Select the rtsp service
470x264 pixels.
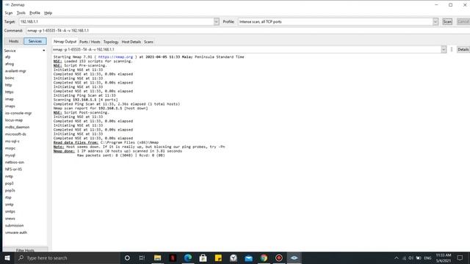pos(8,197)
